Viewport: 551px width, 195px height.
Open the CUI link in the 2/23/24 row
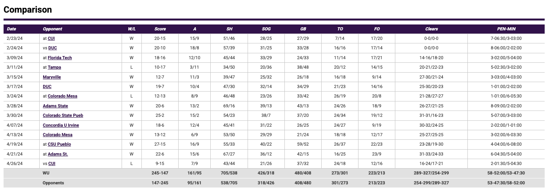(x=51, y=39)
